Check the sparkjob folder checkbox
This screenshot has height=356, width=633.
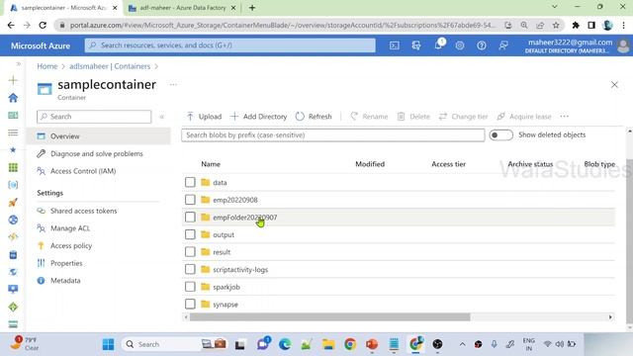pyautogui.click(x=190, y=287)
